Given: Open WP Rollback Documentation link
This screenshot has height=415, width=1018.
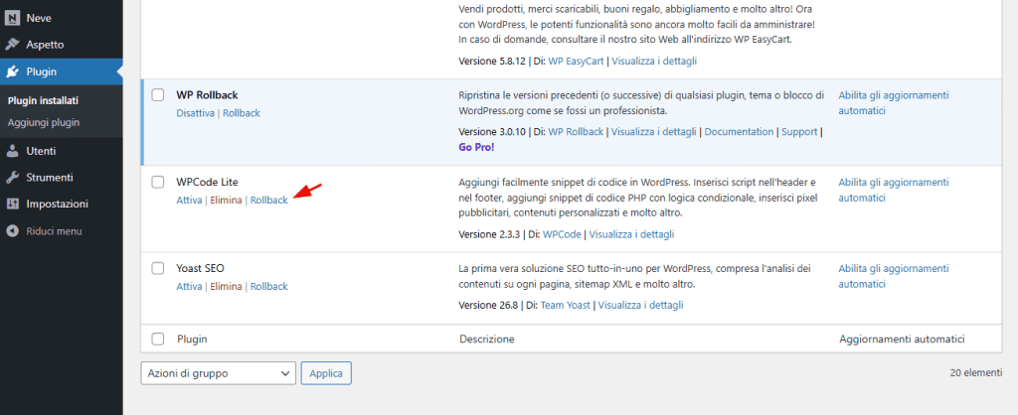Looking at the screenshot, I should (739, 132).
